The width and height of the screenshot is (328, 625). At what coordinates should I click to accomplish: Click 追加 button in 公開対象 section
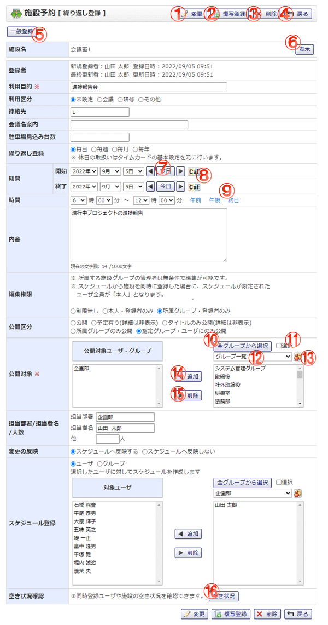click(189, 376)
